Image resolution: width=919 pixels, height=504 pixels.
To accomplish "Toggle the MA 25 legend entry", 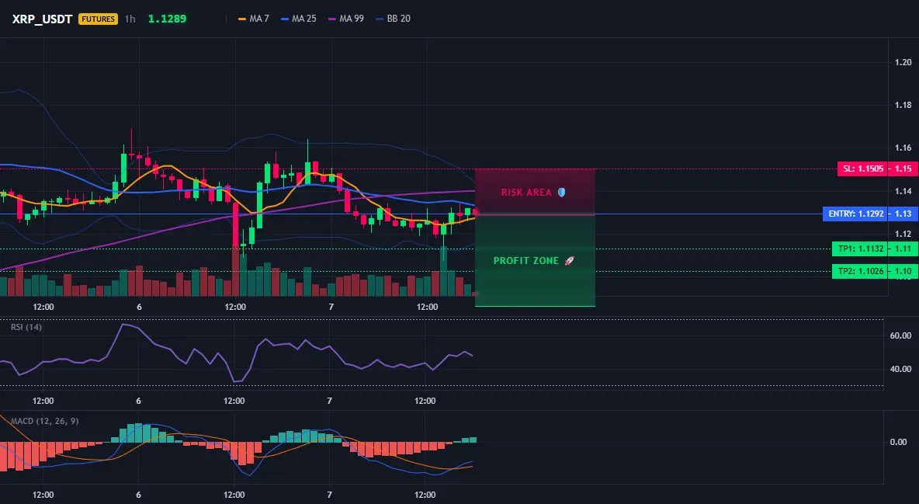I will click(x=298, y=19).
